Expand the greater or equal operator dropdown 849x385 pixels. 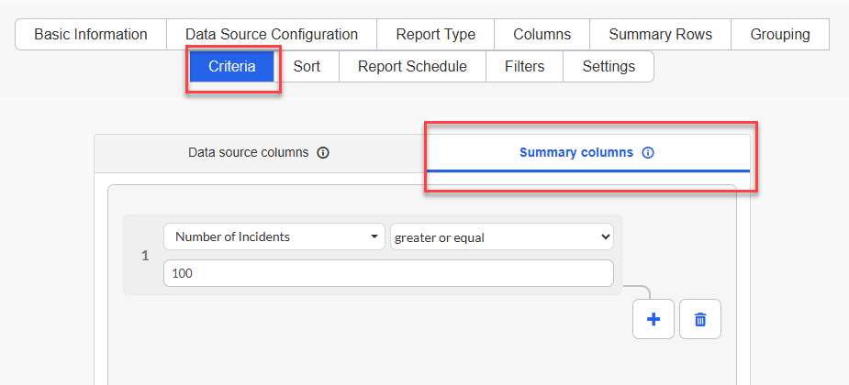pyautogui.click(x=502, y=237)
